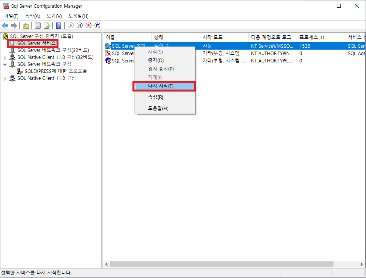Click the NT AUTHORITY\N... account cell

click(272, 54)
